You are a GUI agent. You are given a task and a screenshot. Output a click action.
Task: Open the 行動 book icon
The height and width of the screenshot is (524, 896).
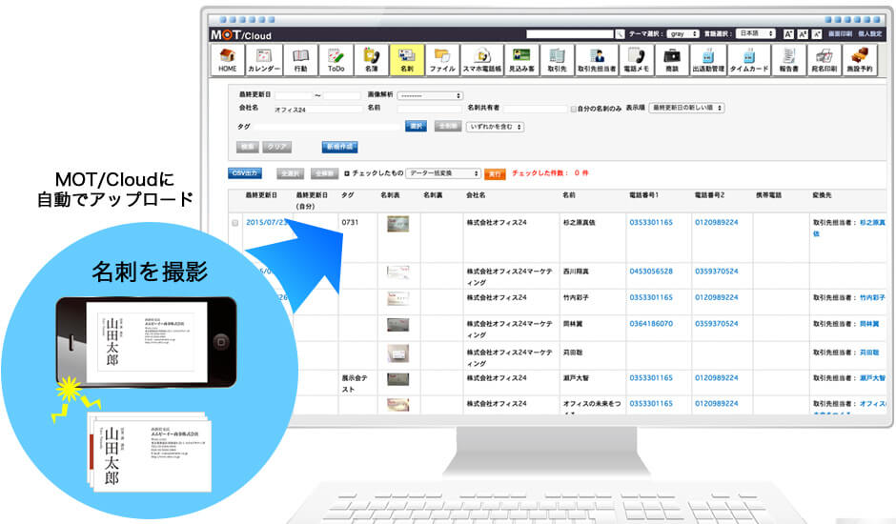pyautogui.click(x=300, y=59)
